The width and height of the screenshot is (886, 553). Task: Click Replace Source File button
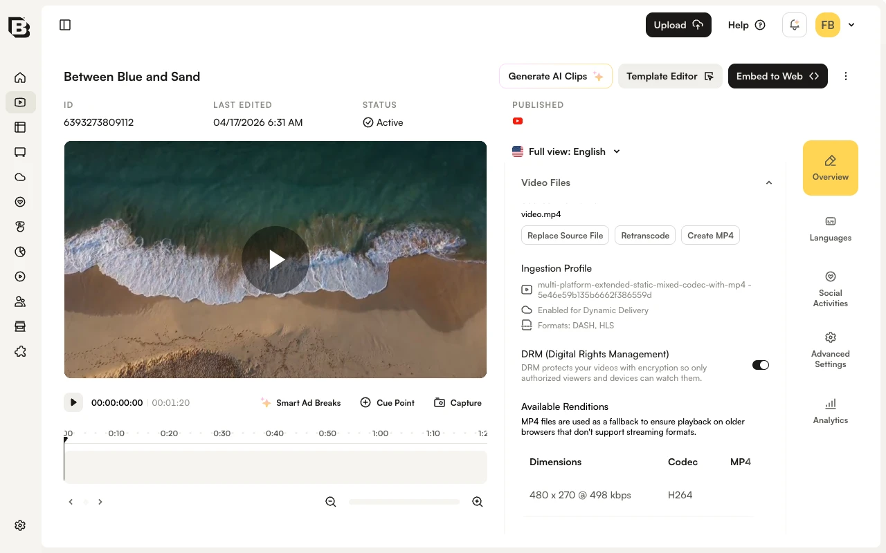[x=566, y=236]
